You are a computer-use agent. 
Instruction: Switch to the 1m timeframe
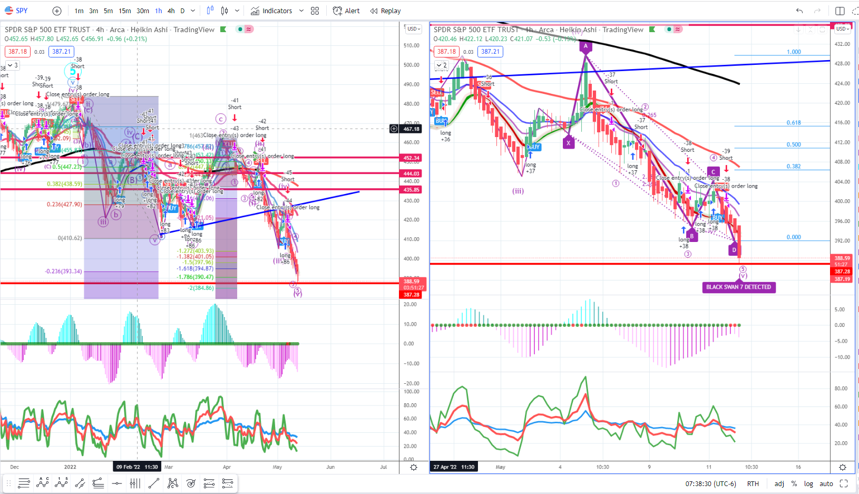point(79,11)
